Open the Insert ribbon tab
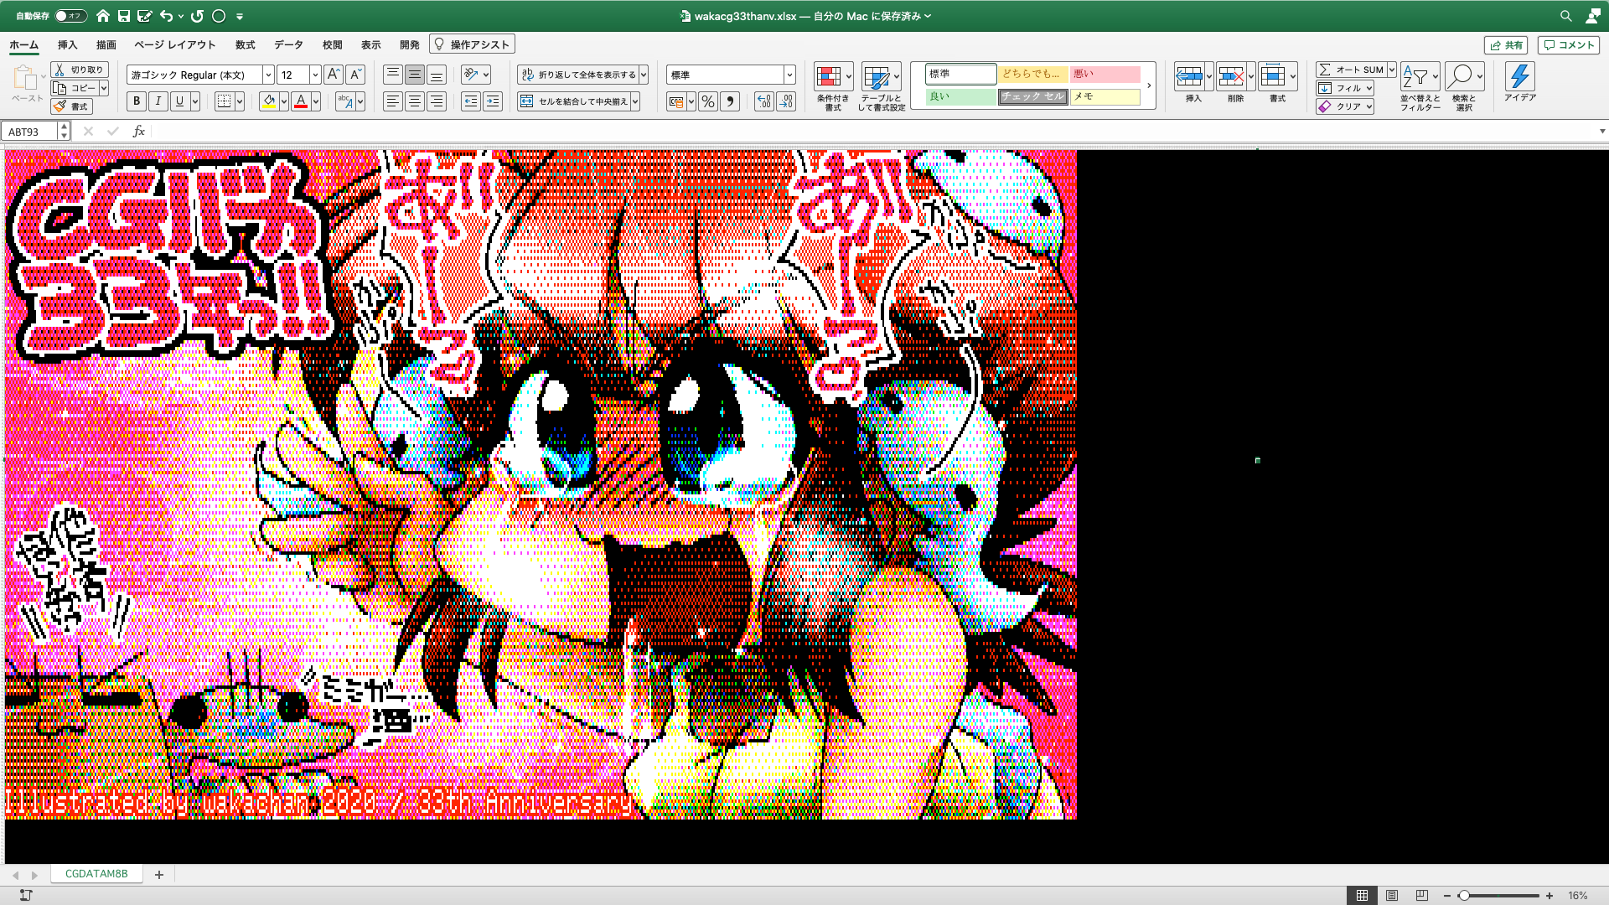The width and height of the screenshot is (1609, 905). point(67,44)
